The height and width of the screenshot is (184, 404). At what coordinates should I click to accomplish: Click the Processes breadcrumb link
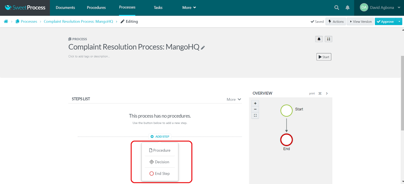(27, 21)
